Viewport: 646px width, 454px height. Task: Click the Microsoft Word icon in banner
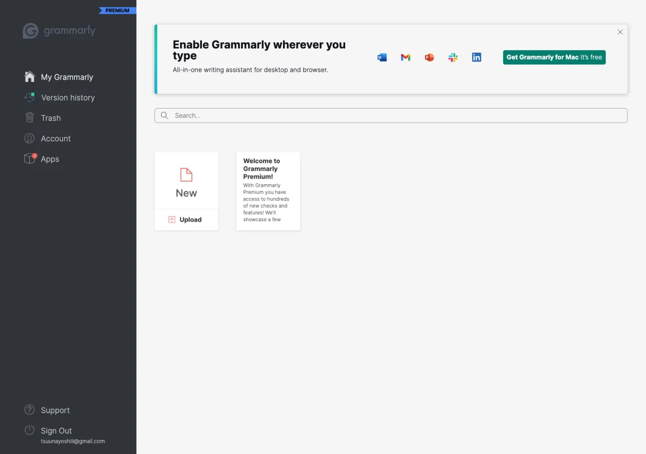tap(382, 58)
